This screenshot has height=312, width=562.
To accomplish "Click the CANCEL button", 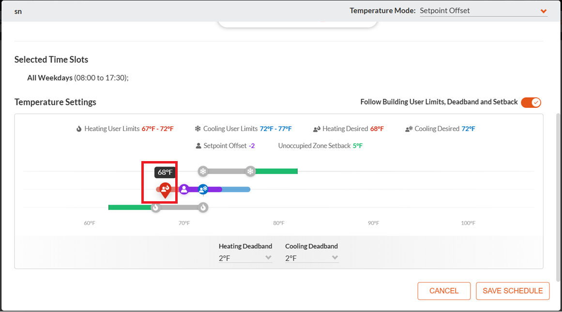I will point(444,291).
